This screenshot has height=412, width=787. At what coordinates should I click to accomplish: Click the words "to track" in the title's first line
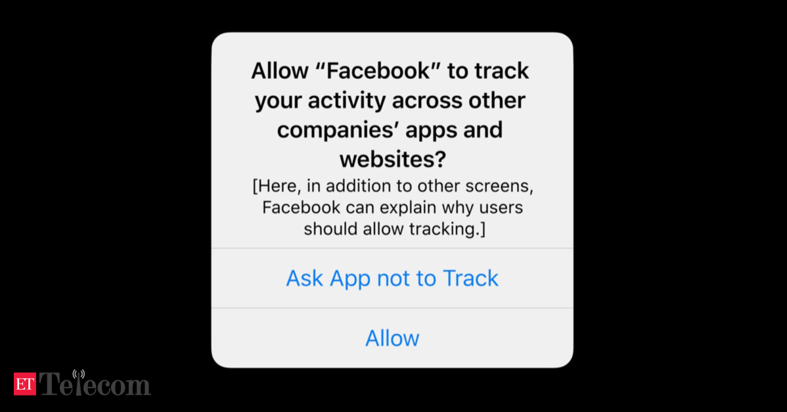point(488,71)
